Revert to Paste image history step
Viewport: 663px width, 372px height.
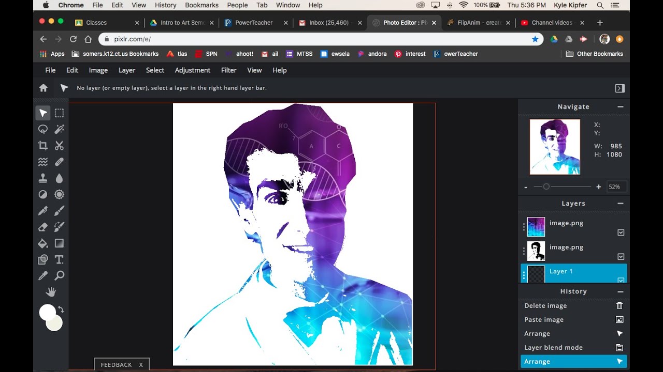[x=574, y=320]
